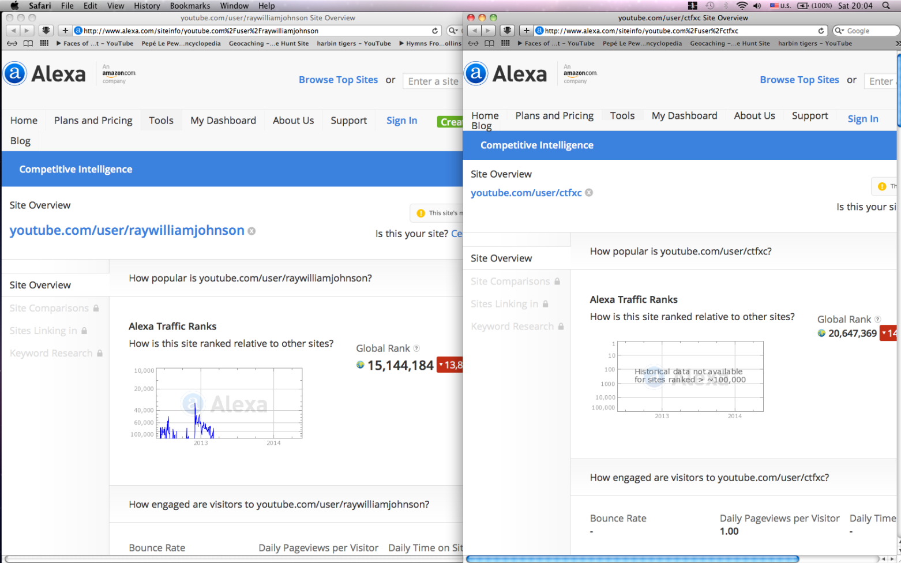This screenshot has width=901, height=563.
Task: Click horizontal scrollbar in right window
Action: pos(633,558)
